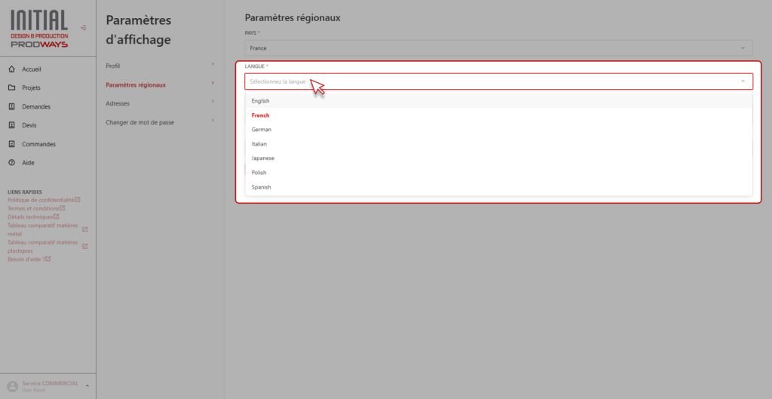Expand the Service COMMERCIAL user menu

pos(87,385)
